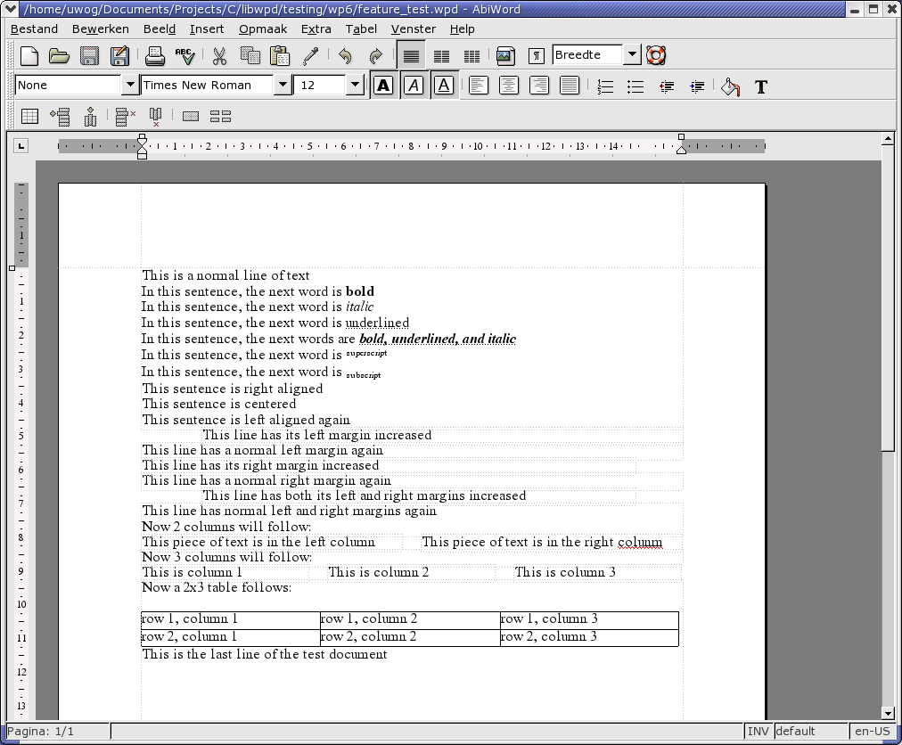Center-align text with the toolbar button
902x745 pixels.
tap(509, 86)
